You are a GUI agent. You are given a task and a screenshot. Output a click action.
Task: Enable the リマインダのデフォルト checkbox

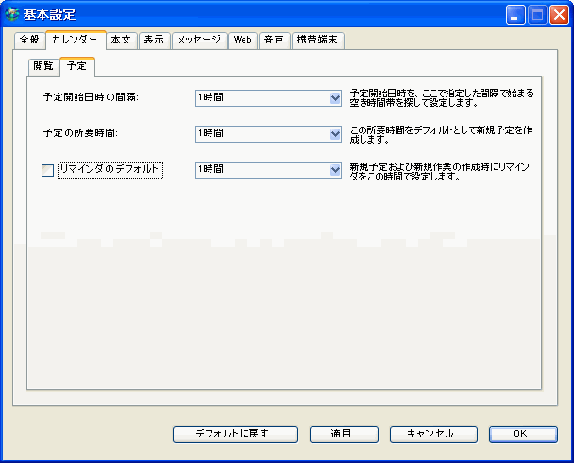click(x=48, y=170)
